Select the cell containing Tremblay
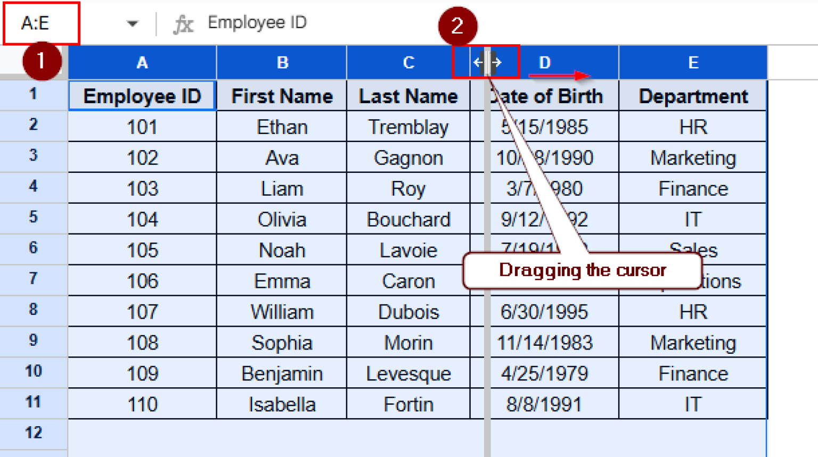The image size is (818, 457). pyautogui.click(x=408, y=127)
